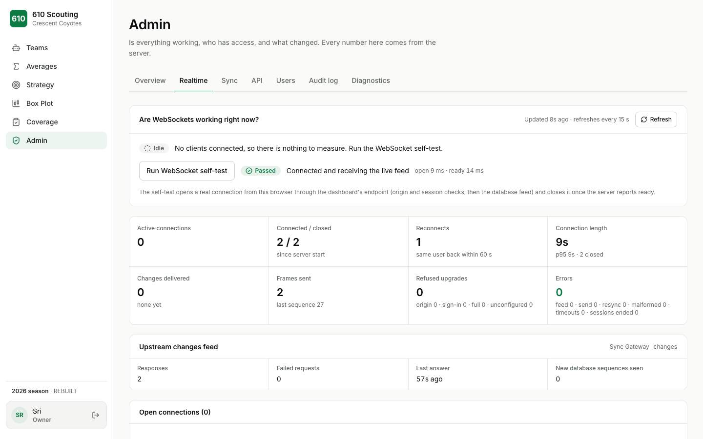Navigate to Averages page

click(x=56, y=66)
